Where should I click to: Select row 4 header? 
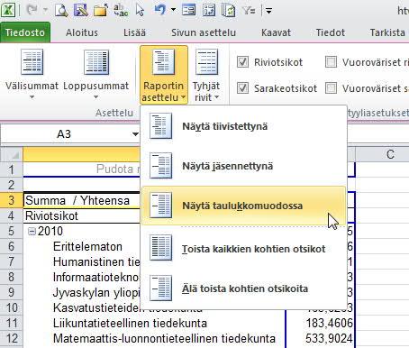pyautogui.click(x=12, y=215)
